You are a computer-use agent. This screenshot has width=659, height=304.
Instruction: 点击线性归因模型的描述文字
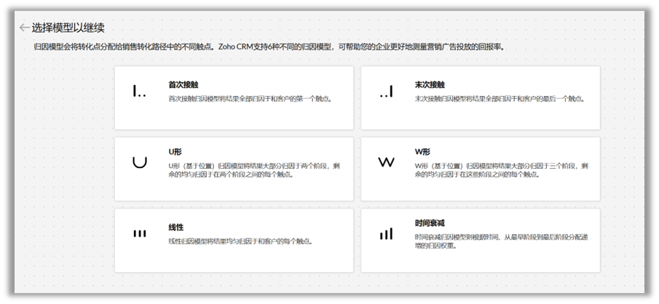tap(245, 241)
